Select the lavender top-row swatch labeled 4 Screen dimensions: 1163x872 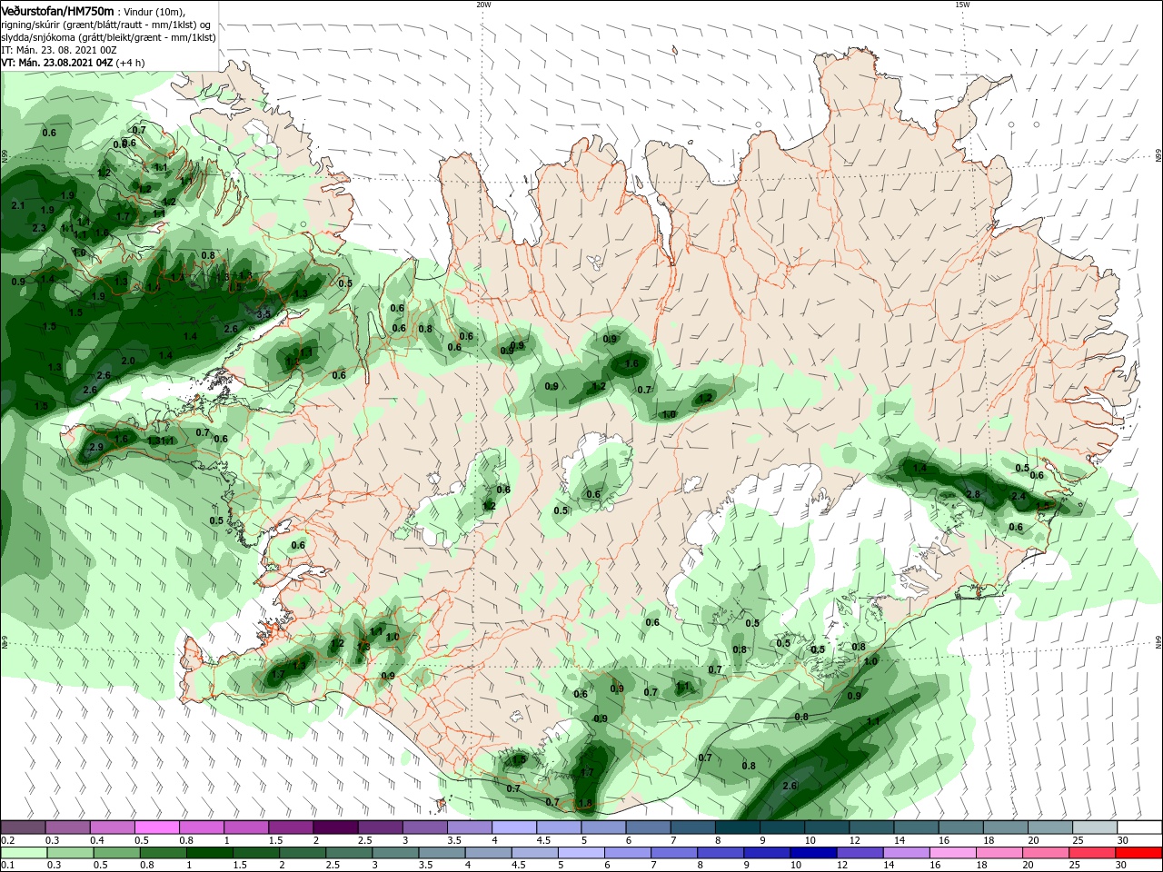[x=512, y=827]
